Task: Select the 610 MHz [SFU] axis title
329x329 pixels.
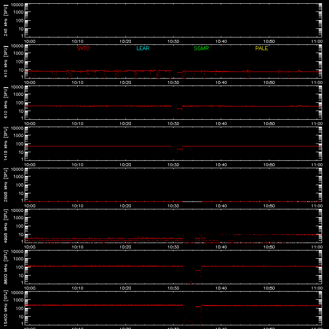Action: (x=5, y=102)
